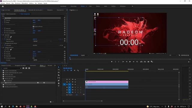Create ellipse mask under Opacidad effect
The image size is (192, 108).
point(5,37)
